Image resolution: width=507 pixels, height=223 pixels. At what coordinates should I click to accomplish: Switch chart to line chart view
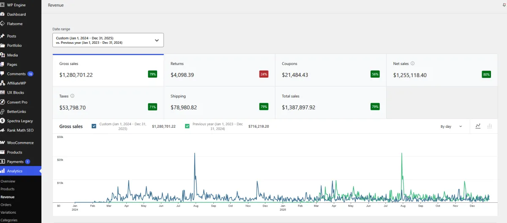pyautogui.click(x=478, y=126)
